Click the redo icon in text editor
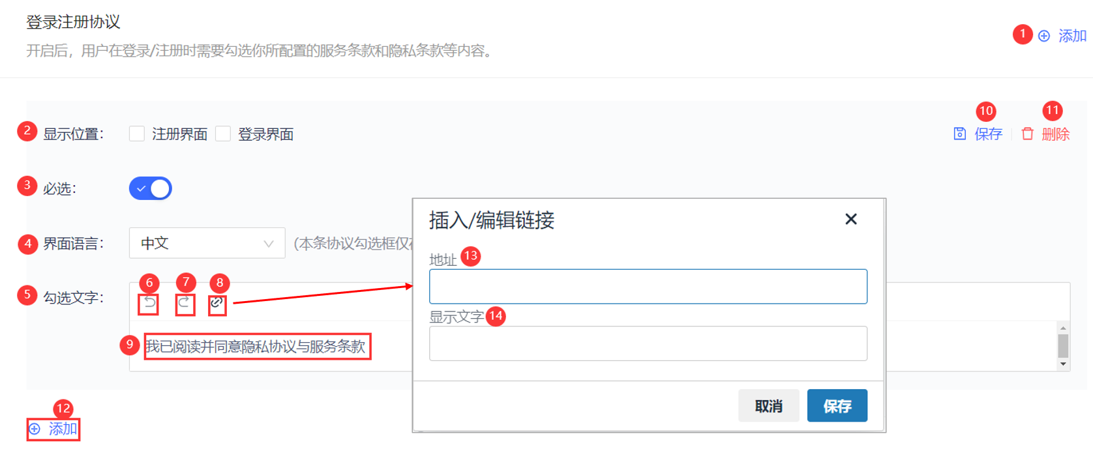This screenshot has height=449, width=1093. pos(185,303)
